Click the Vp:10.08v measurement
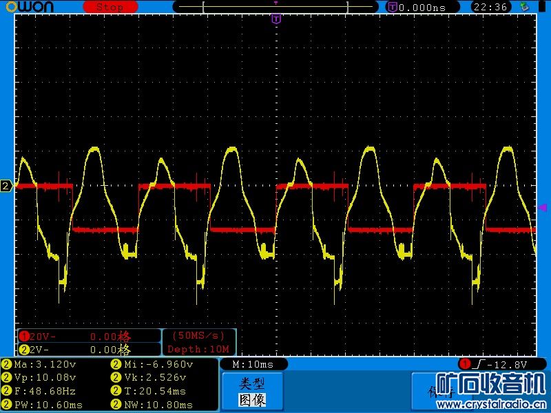Screen dimensions: 551x413 [39, 377]
